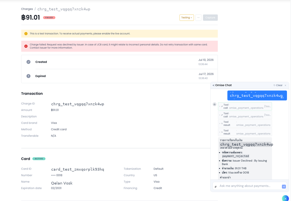292x201 pixels.
Task: Click the exclamation icon beside Expired
Action: click(28, 76)
